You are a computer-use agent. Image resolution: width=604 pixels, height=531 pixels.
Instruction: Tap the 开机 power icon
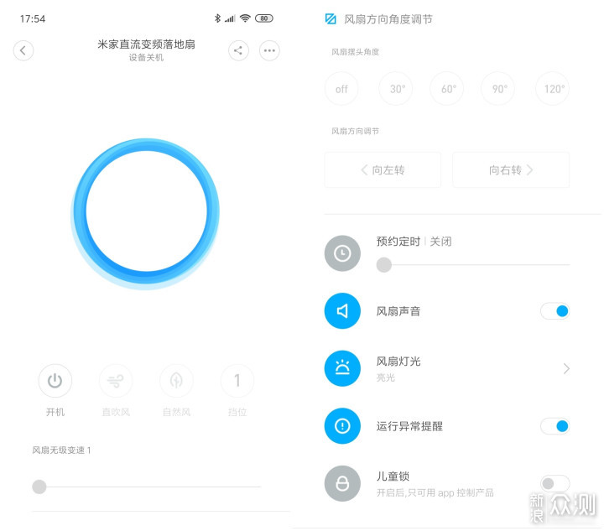55,381
